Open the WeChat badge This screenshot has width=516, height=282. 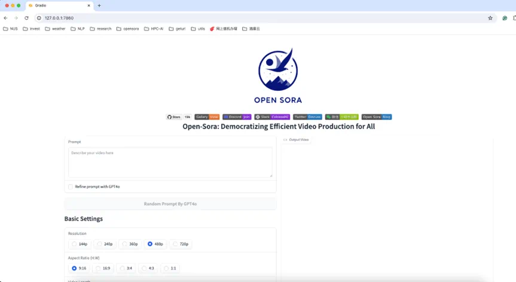[x=341, y=117]
